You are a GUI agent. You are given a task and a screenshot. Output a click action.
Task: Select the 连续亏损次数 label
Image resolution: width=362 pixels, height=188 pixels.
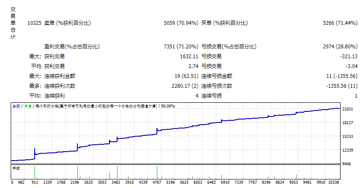click(x=217, y=86)
